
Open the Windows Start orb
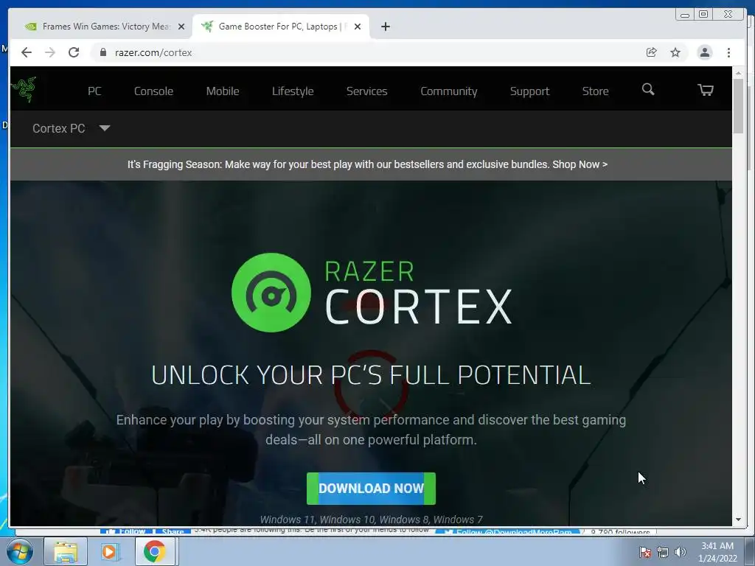(20, 551)
